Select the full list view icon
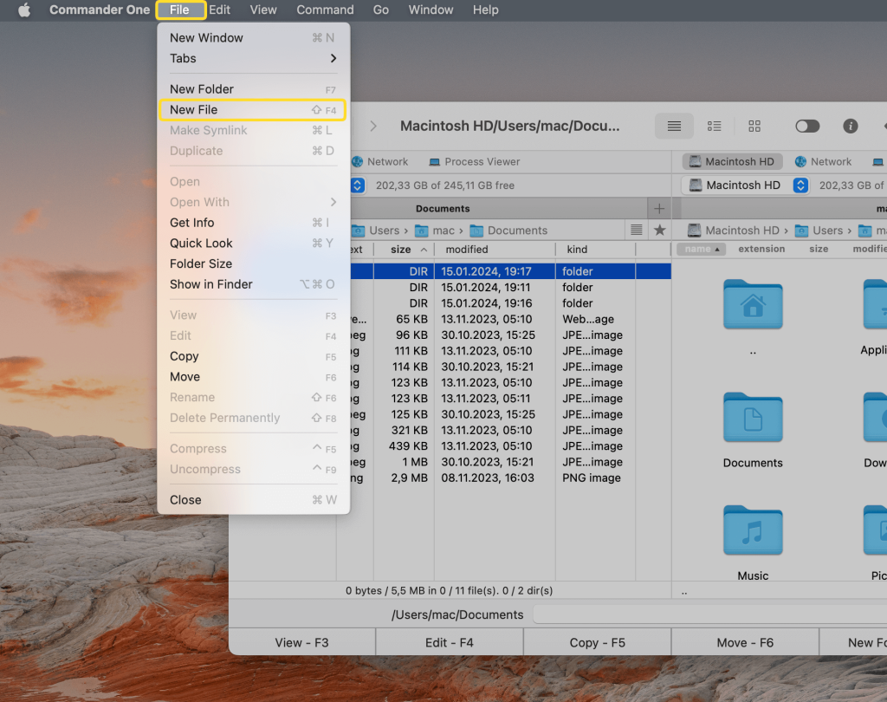Image resolution: width=887 pixels, height=702 pixels. (674, 127)
